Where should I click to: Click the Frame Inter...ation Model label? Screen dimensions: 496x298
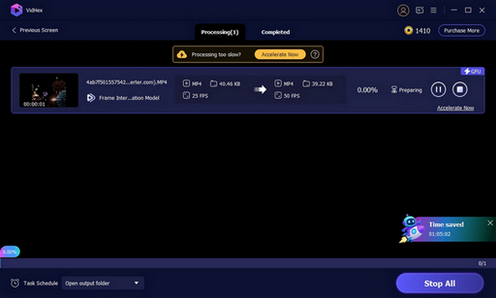(x=129, y=98)
